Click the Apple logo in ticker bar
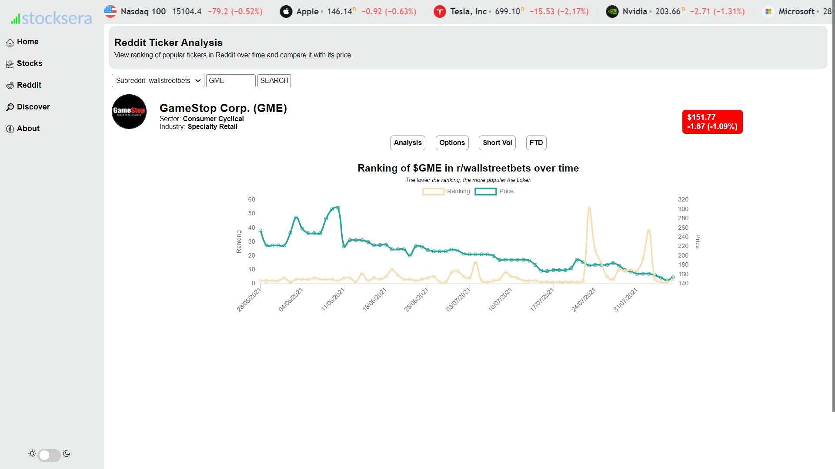835x469 pixels. (286, 12)
